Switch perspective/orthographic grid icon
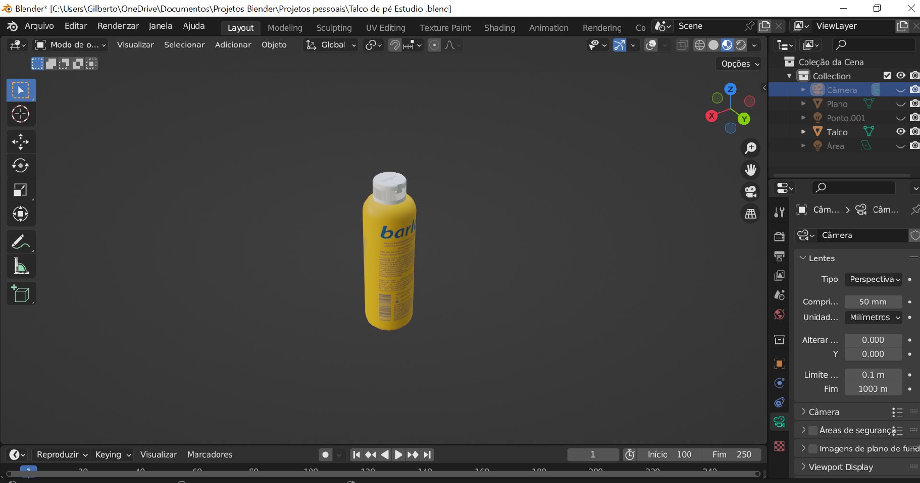 coord(750,214)
